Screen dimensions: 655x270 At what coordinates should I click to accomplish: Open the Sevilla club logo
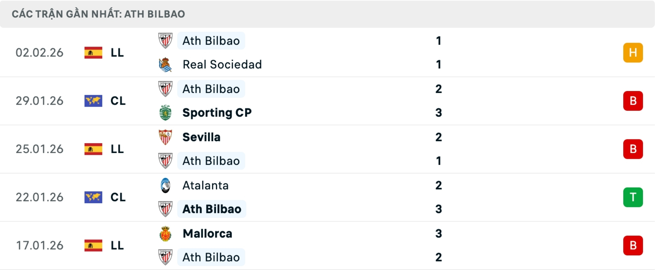click(x=165, y=137)
